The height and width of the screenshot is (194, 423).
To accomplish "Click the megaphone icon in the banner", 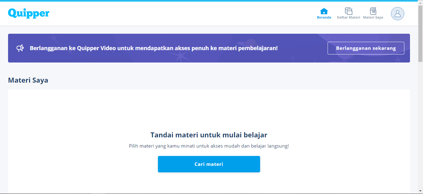I will coord(20,48).
